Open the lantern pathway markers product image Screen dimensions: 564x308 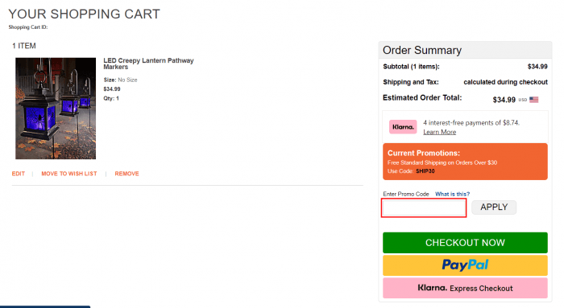point(56,109)
